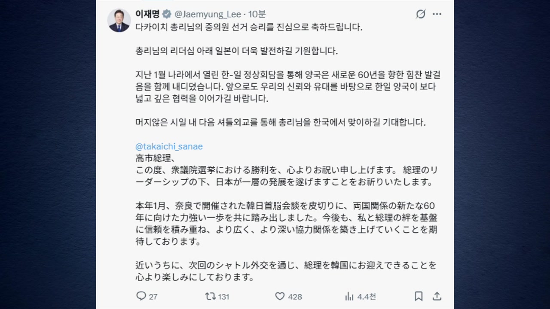Open the more options ellipsis menu
This screenshot has width=550, height=309.
437,14
